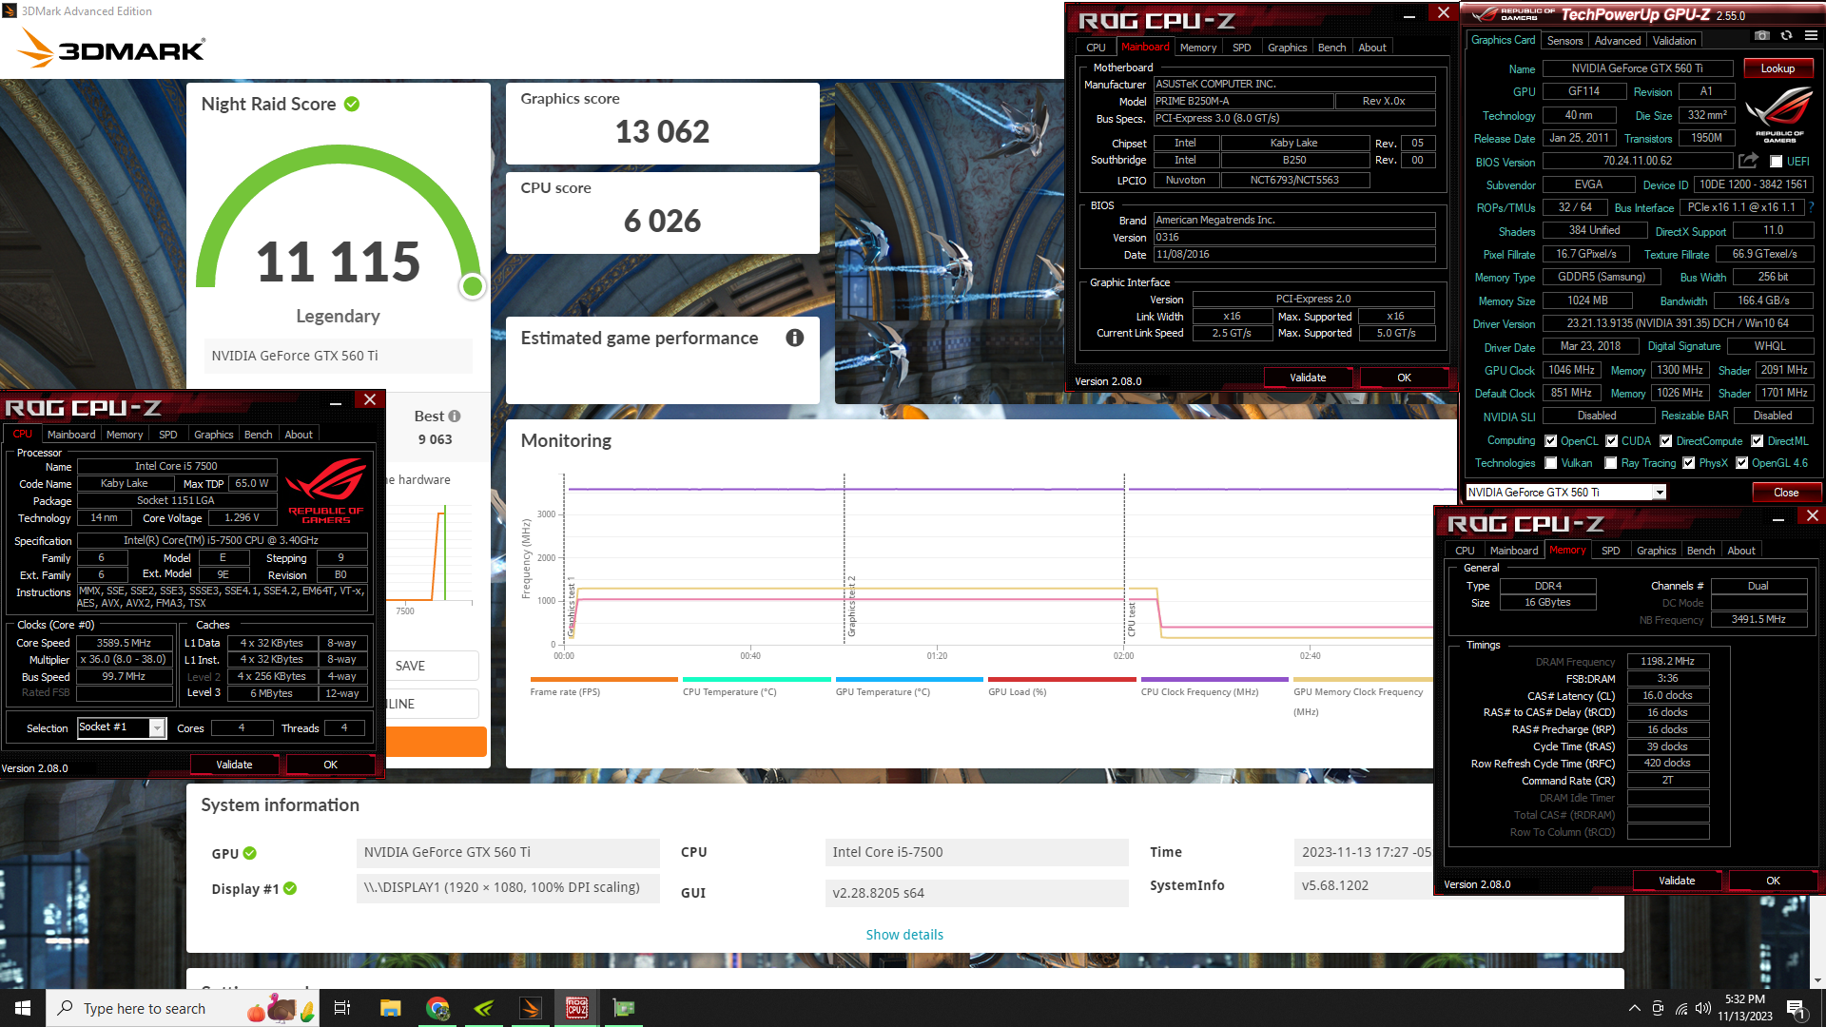Click Validate in the Mainboard CPU-Z window

(x=1308, y=378)
